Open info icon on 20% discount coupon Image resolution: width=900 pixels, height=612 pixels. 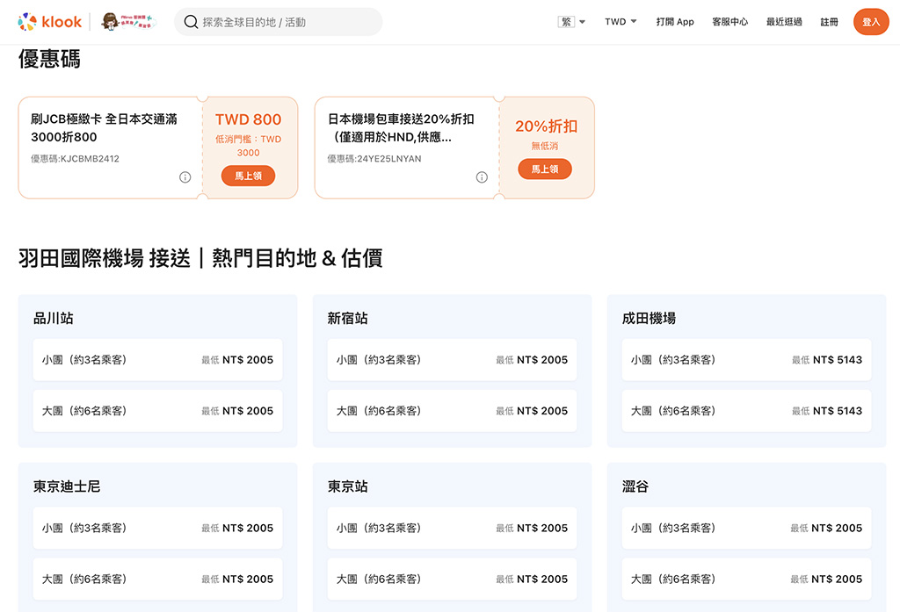pos(482,177)
